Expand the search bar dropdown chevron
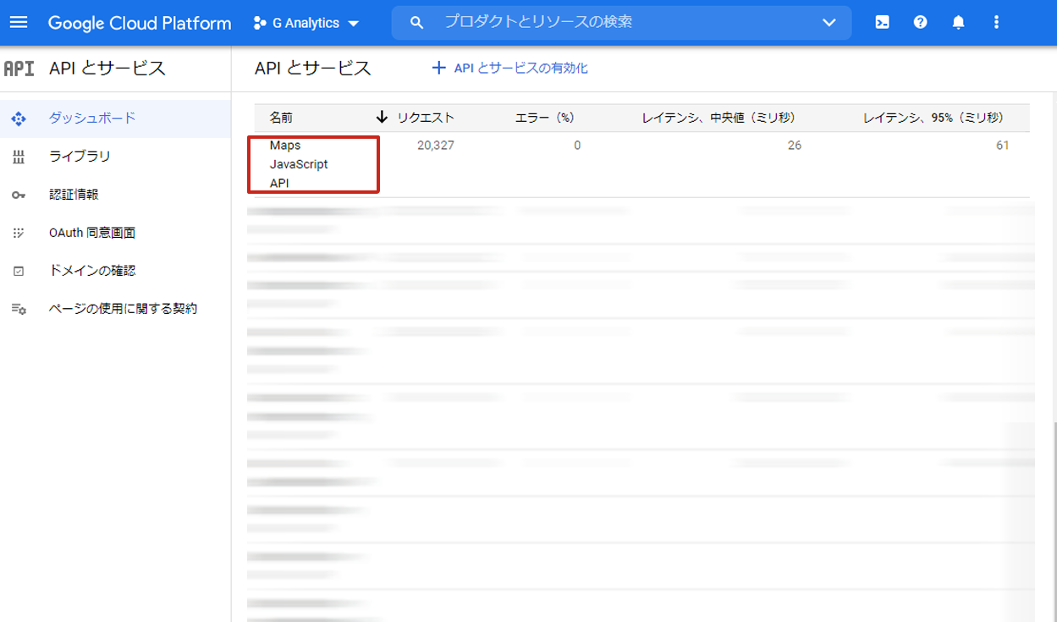Image resolution: width=1057 pixels, height=622 pixels. [829, 23]
